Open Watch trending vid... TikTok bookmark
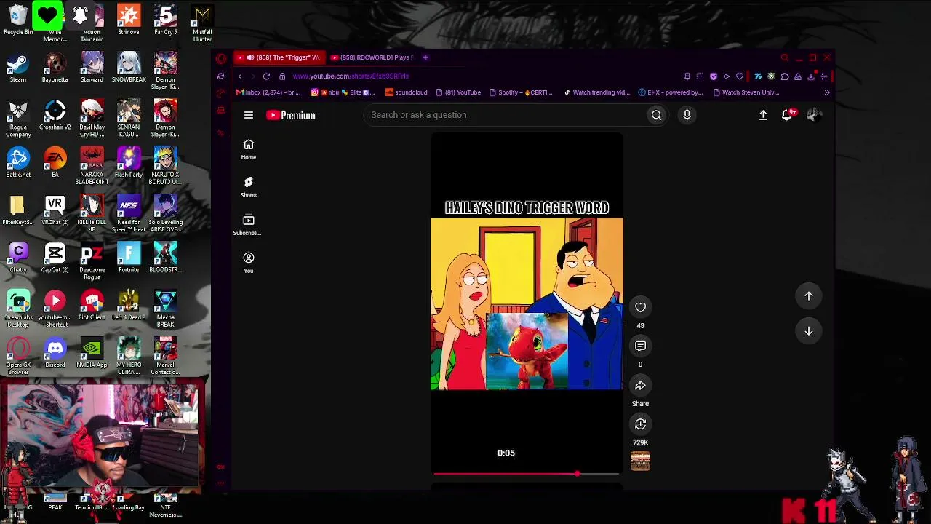This screenshot has width=931, height=524. click(596, 92)
